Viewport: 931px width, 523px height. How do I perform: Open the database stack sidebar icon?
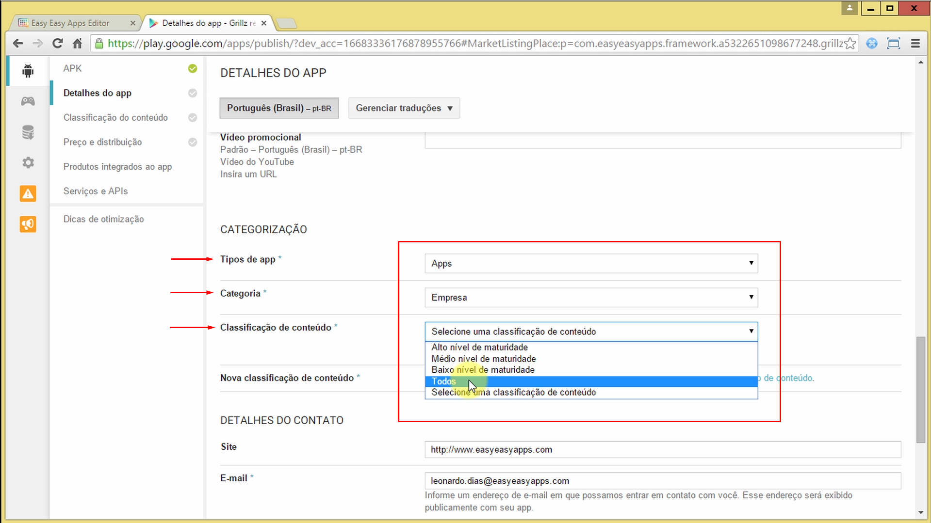point(28,132)
